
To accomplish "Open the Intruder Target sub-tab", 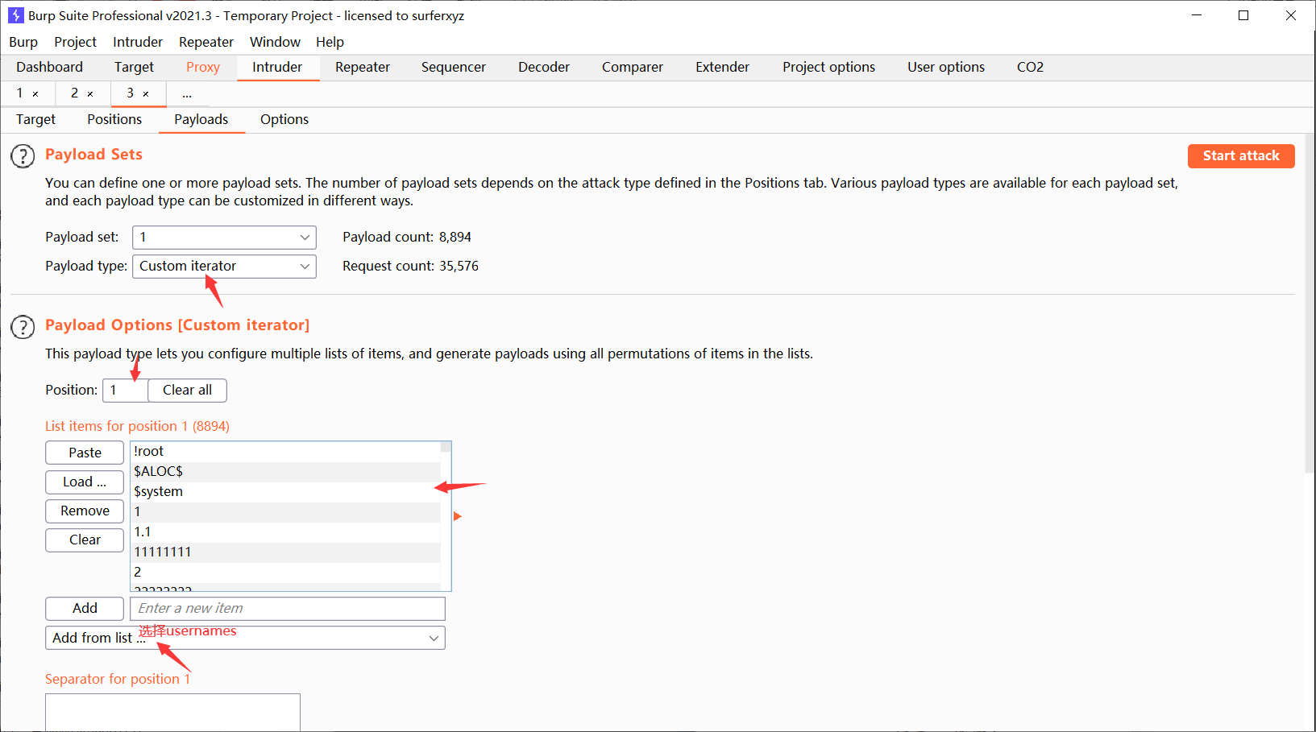I will [x=36, y=119].
